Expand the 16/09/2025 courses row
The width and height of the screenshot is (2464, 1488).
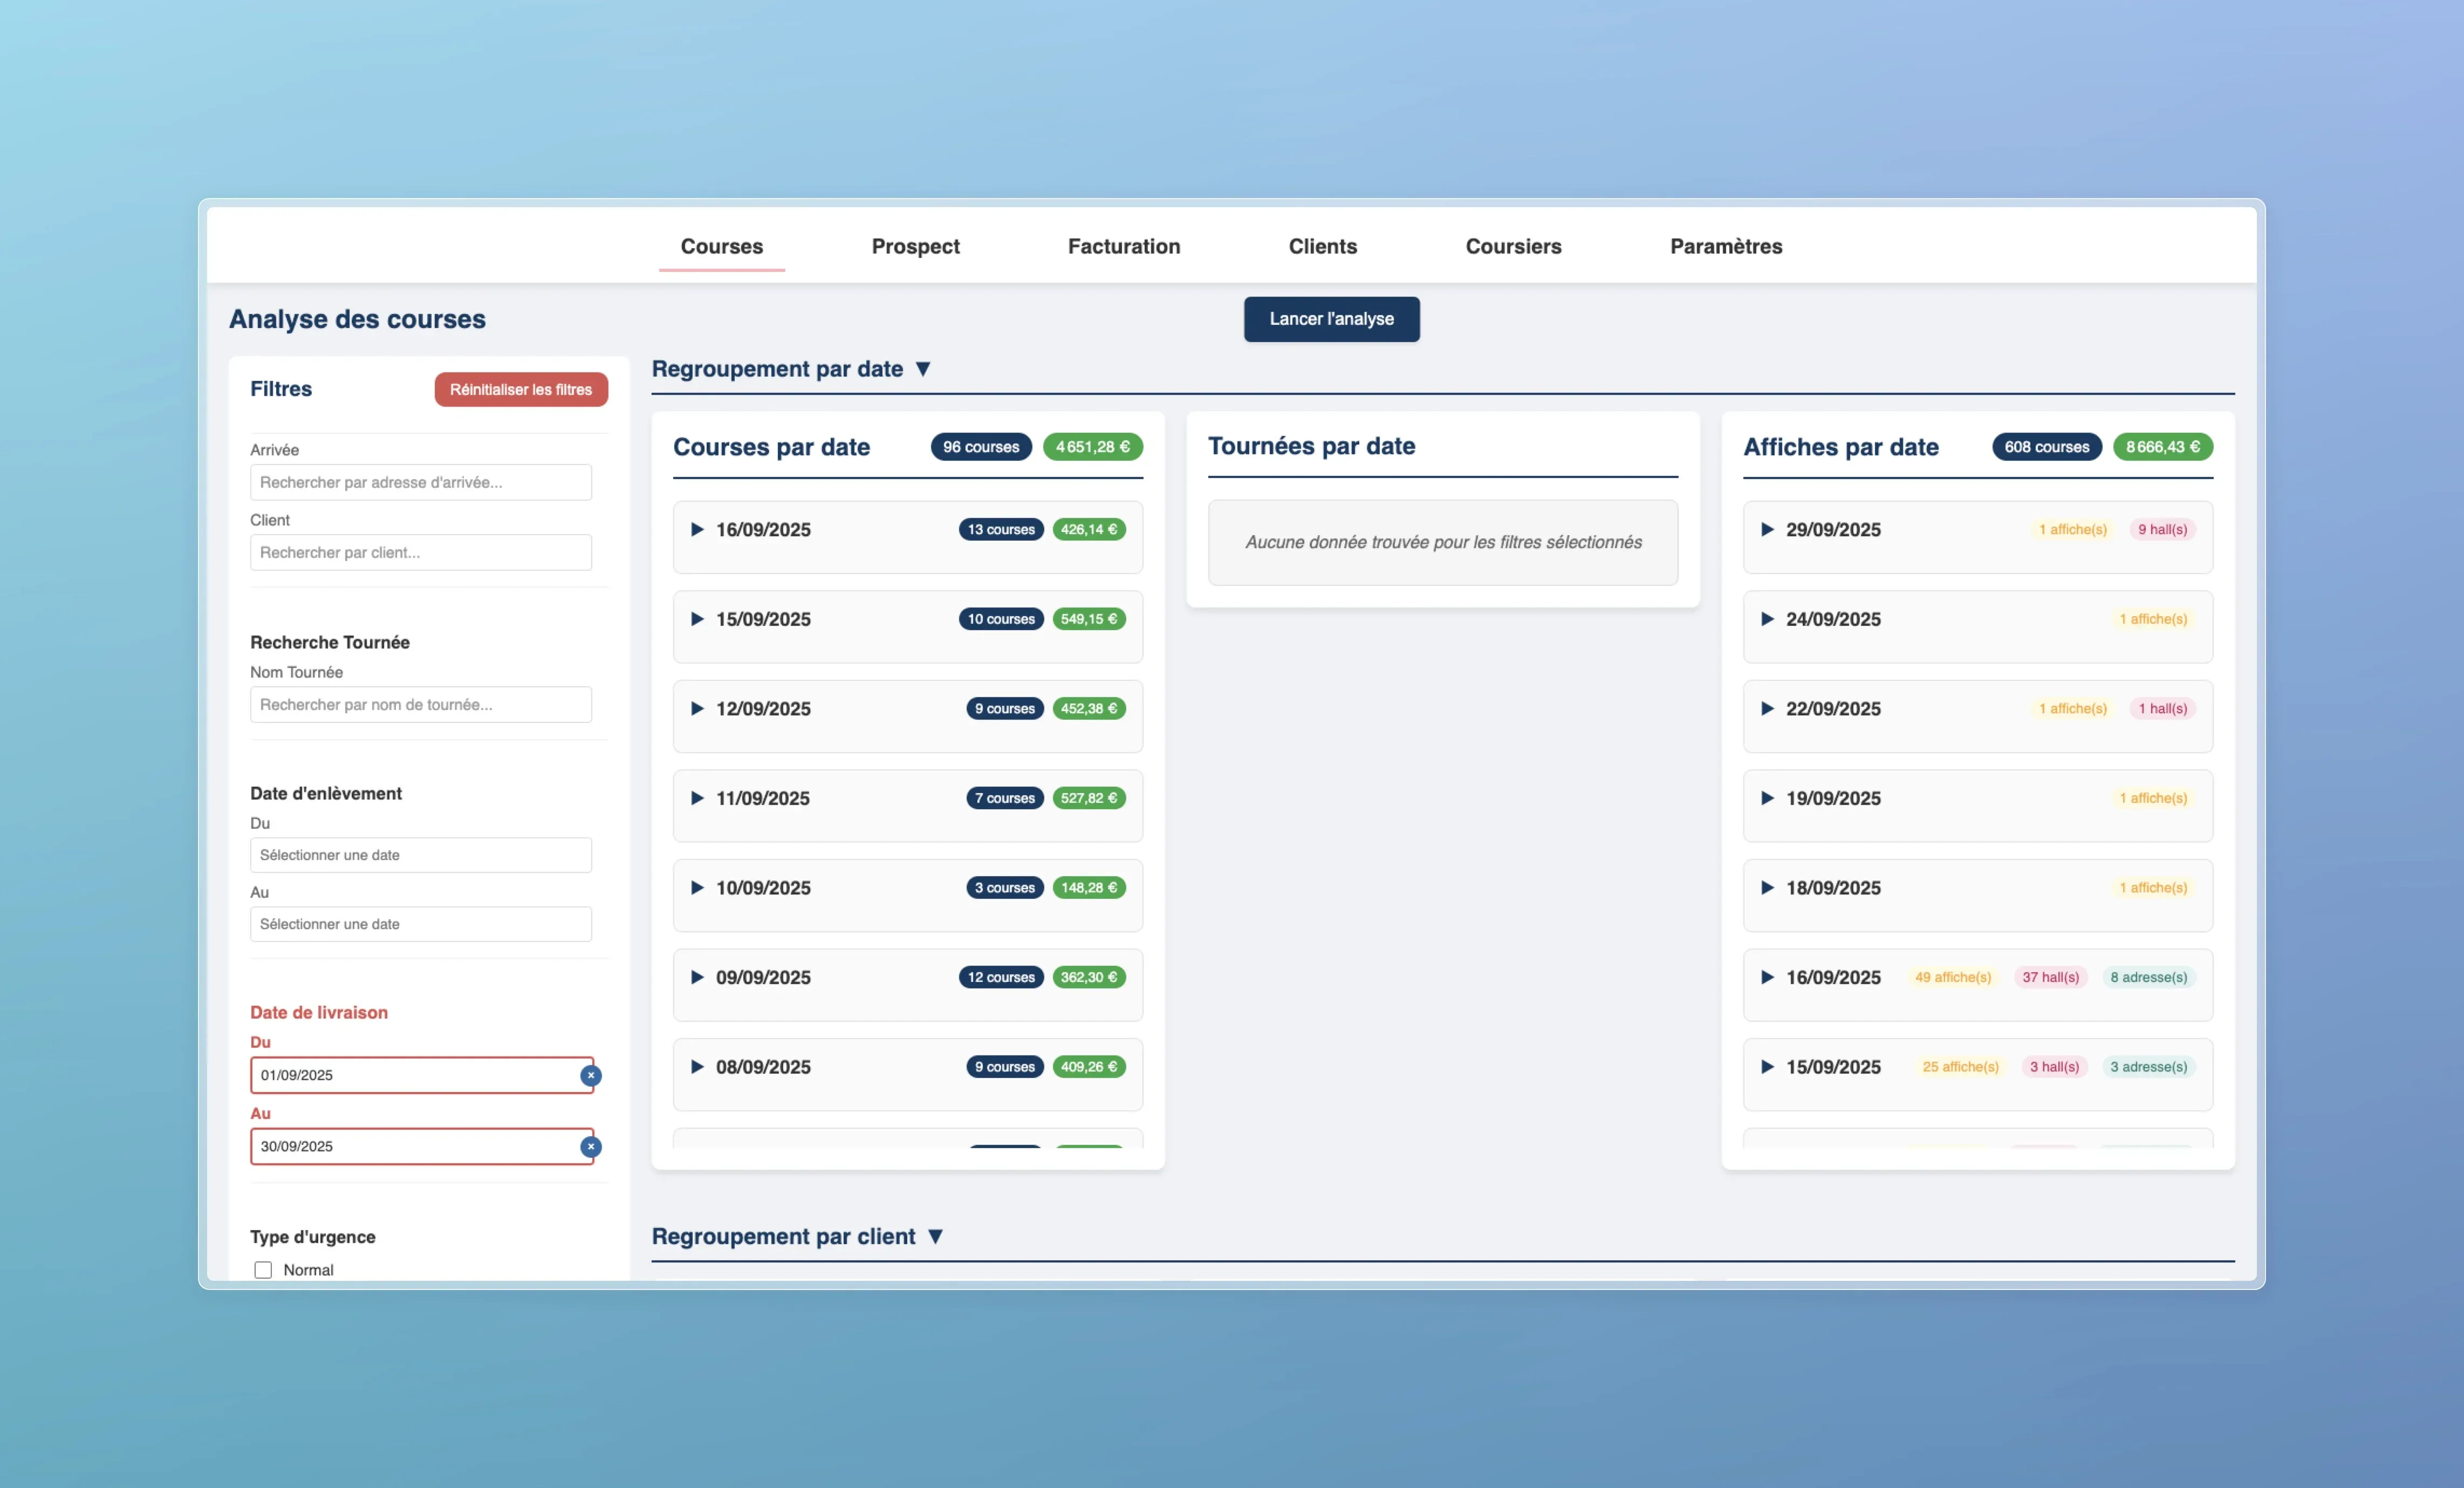(x=698, y=529)
